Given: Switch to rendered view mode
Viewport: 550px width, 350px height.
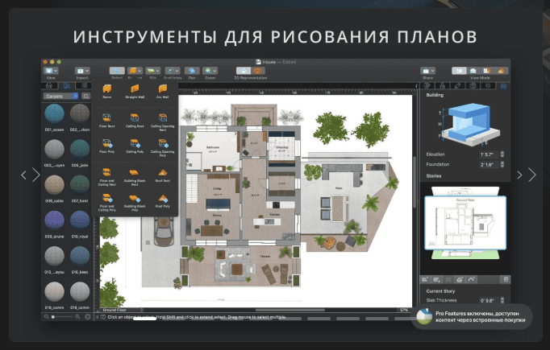Looking at the screenshot, I should [x=501, y=71].
